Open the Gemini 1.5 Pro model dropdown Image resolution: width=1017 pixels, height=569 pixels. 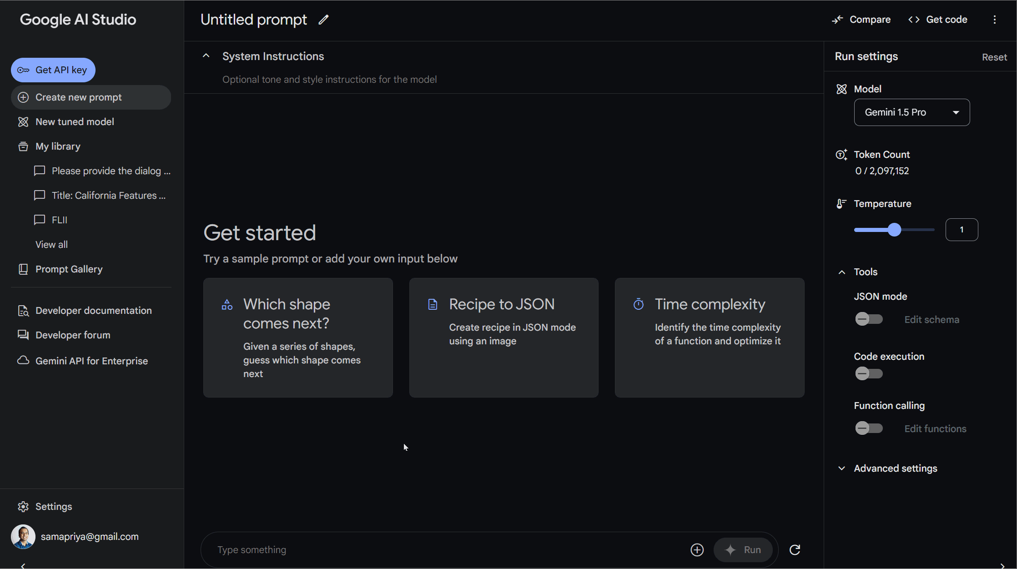pyautogui.click(x=911, y=112)
